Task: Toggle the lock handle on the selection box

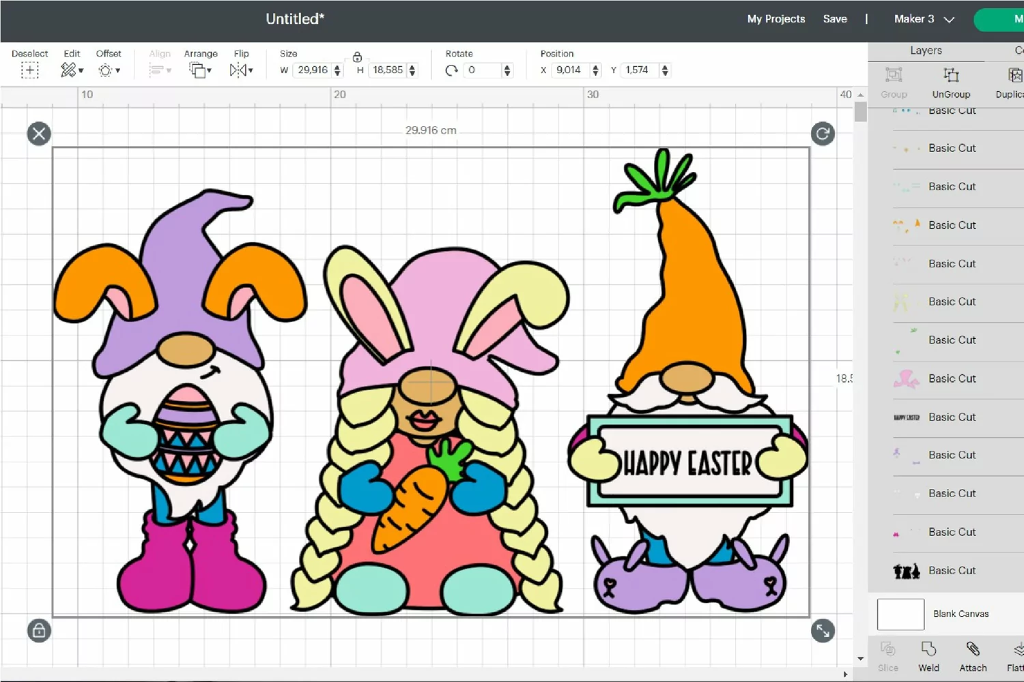Action: (x=39, y=630)
